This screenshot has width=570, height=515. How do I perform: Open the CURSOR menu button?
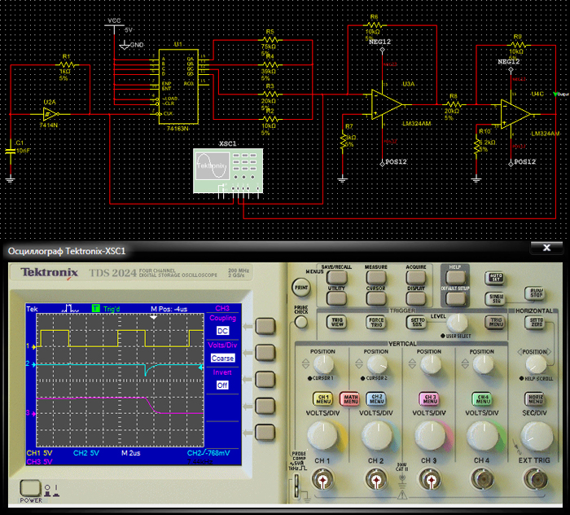tap(376, 298)
